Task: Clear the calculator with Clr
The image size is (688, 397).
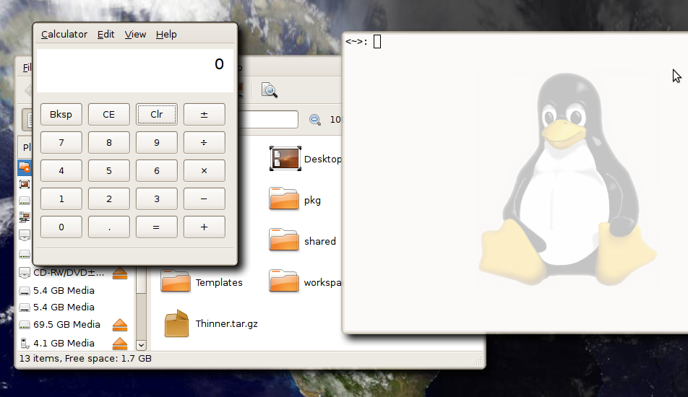Action: [157, 114]
